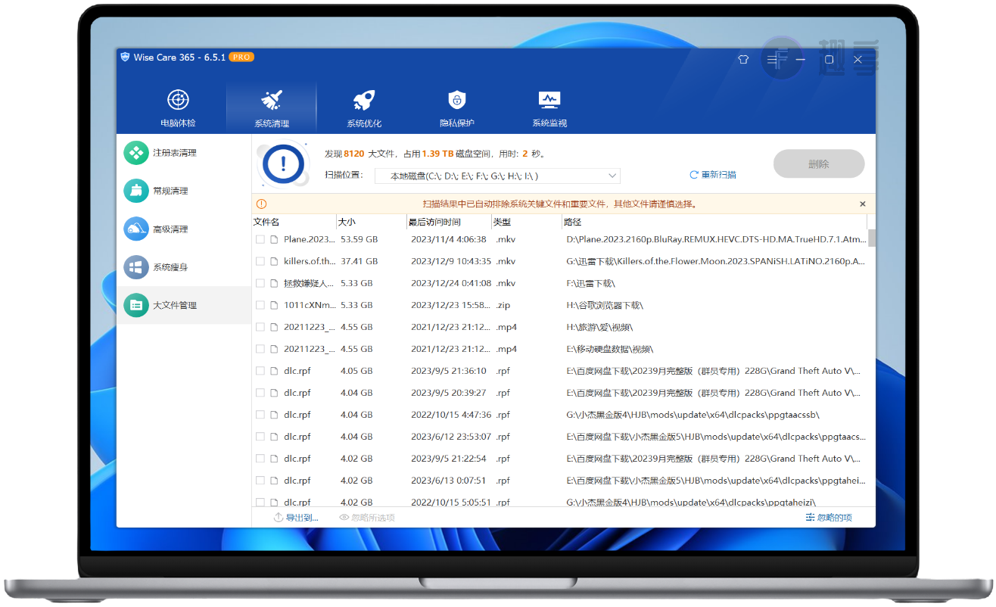Check dlc.rpf accessed 2023/9/5 20:39:27 checkbox
The height and width of the screenshot is (607, 996).
point(260,393)
